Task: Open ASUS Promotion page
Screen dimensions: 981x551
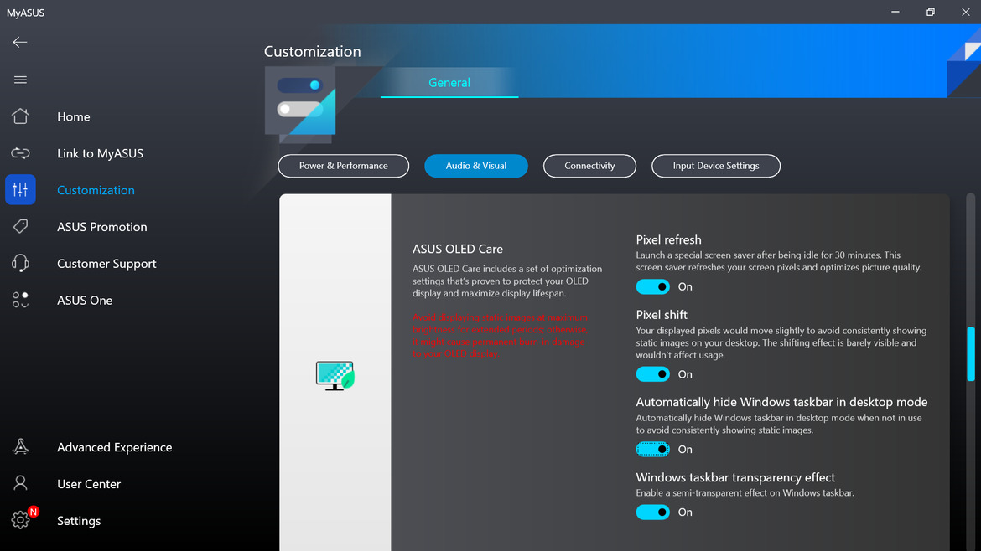Action: (102, 227)
